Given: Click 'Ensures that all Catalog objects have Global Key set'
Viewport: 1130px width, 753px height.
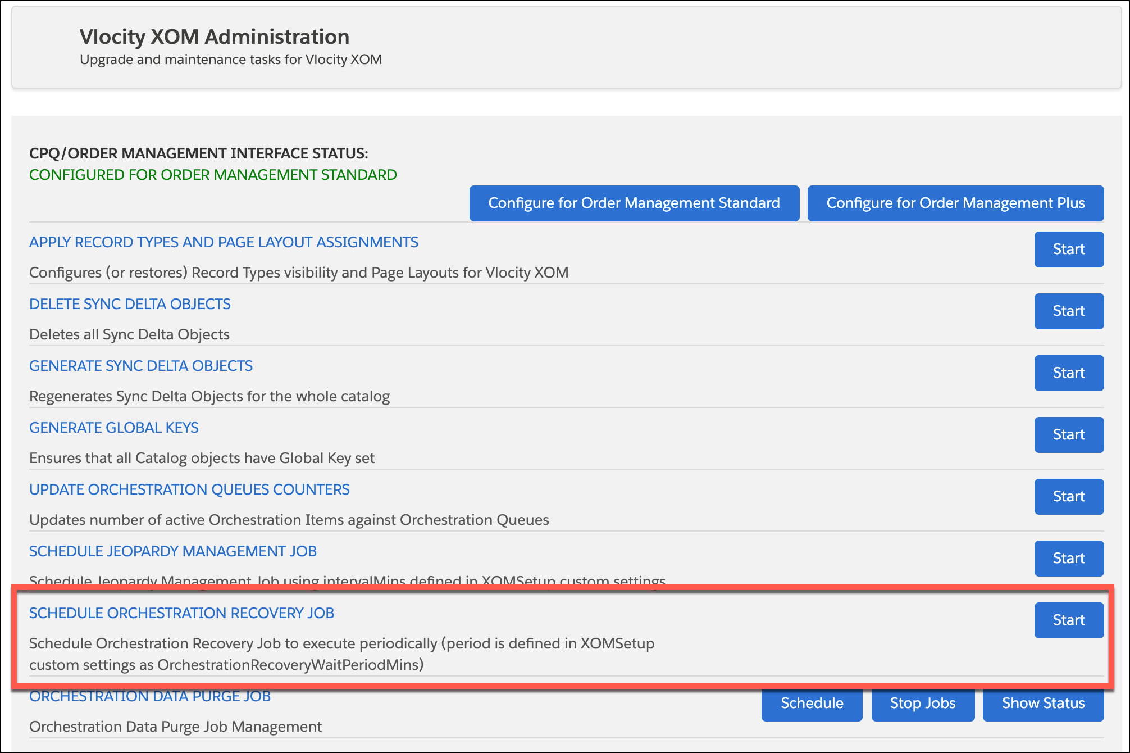Looking at the screenshot, I should 202,458.
